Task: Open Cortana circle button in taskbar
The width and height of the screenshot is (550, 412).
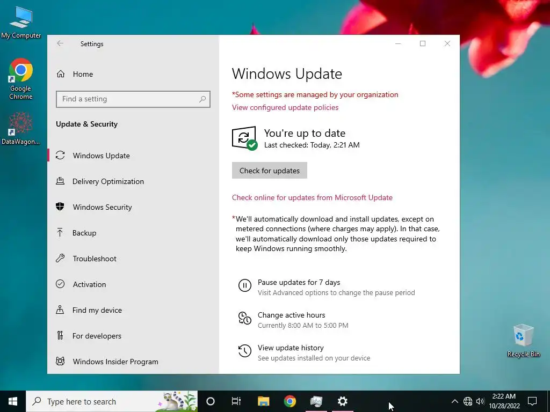Action: point(211,401)
